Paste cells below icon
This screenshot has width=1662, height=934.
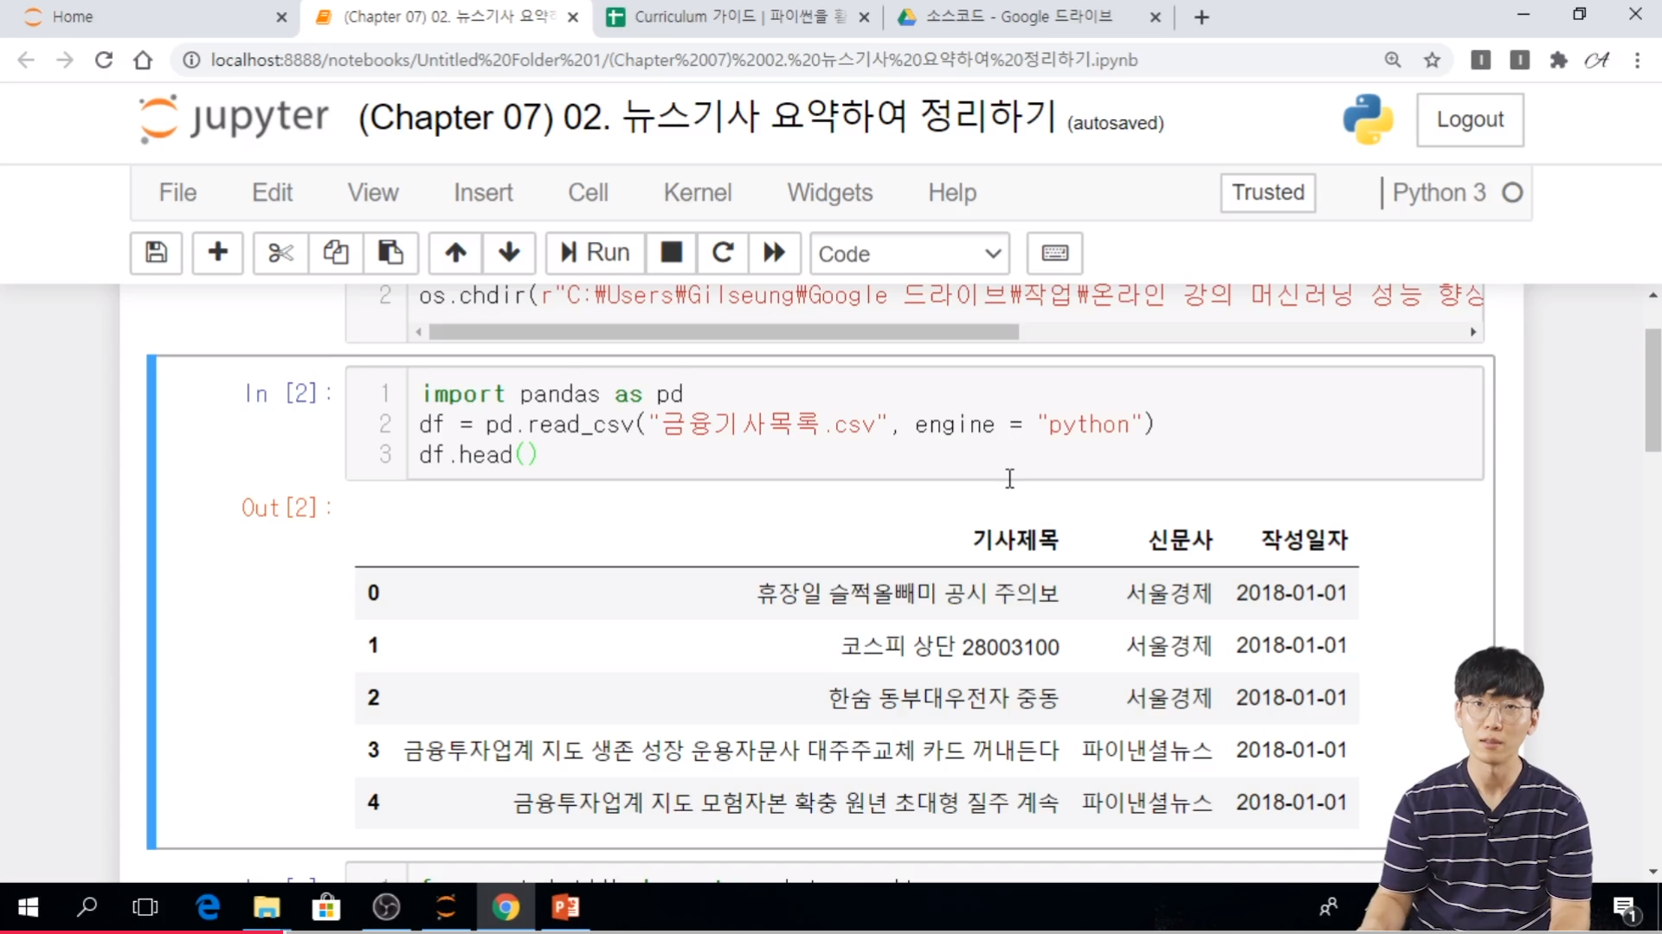pos(390,253)
